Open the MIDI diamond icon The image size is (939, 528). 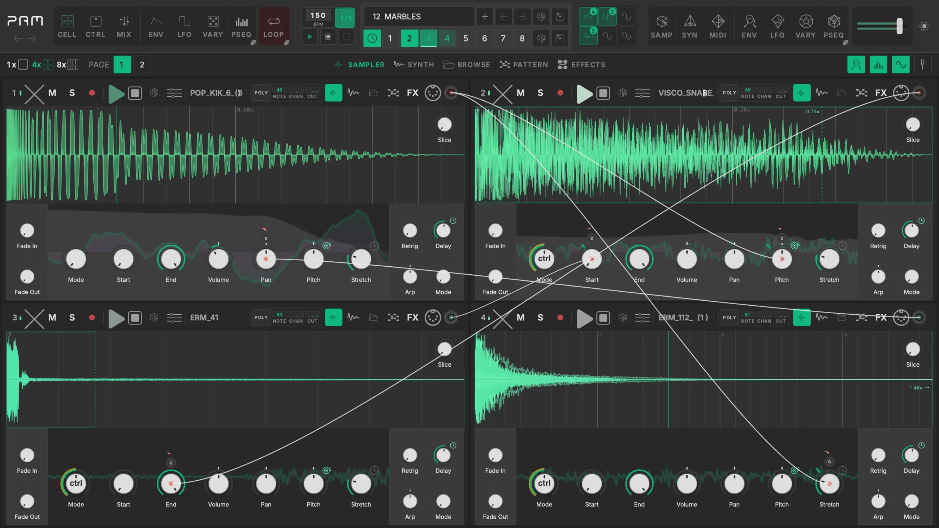pyautogui.click(x=718, y=26)
